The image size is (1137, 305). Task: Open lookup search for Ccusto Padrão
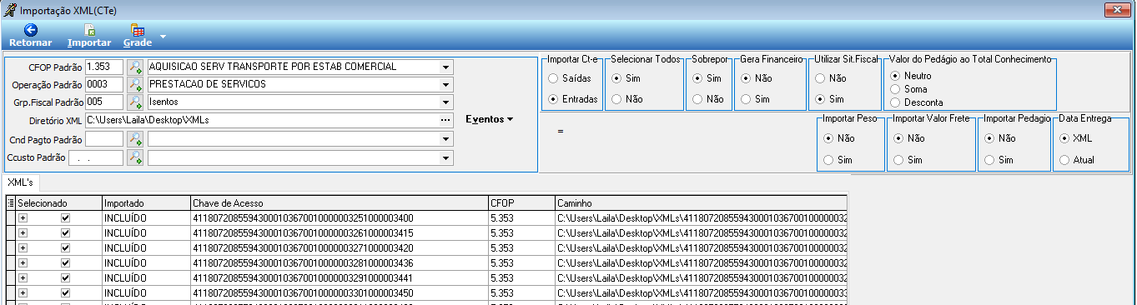coord(135,157)
